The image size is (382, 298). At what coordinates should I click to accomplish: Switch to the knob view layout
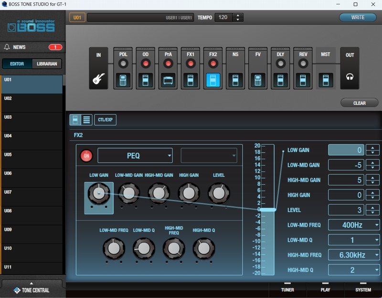(75, 120)
